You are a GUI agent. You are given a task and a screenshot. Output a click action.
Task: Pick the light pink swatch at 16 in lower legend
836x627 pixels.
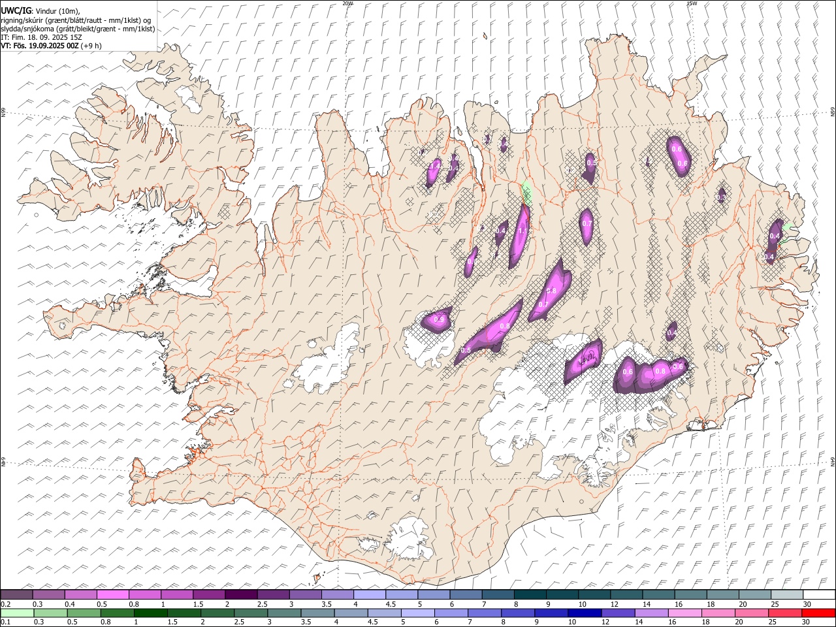click(684, 613)
